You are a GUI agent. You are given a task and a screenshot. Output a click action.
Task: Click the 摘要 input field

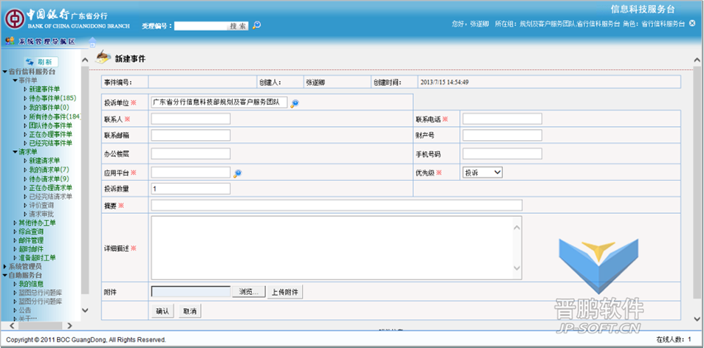[337, 205]
